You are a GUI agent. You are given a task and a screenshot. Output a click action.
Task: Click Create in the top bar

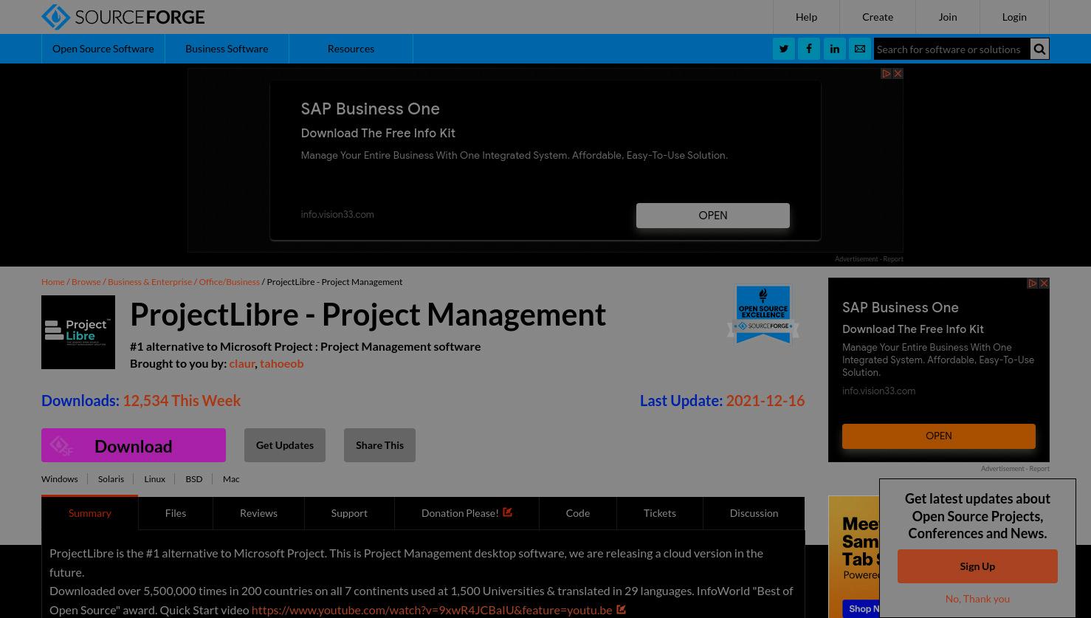point(878,17)
